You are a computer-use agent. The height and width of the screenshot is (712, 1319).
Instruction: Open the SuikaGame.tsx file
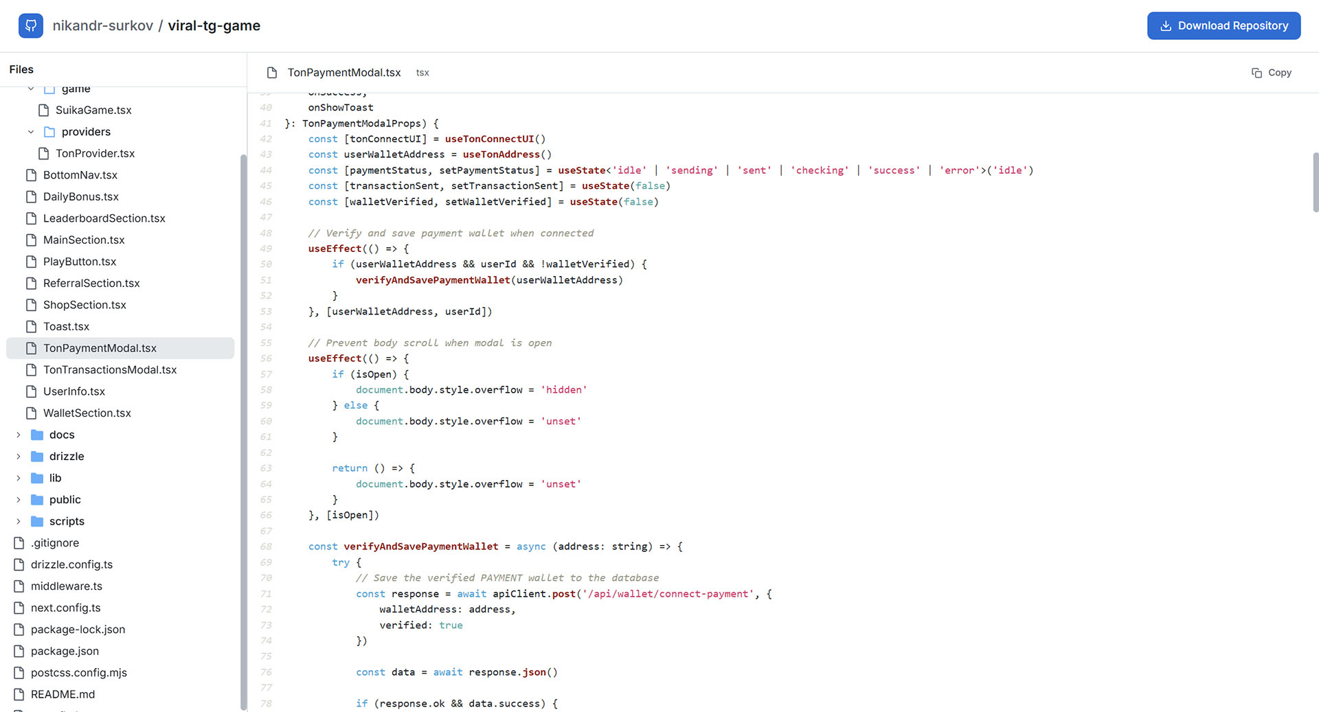point(93,110)
